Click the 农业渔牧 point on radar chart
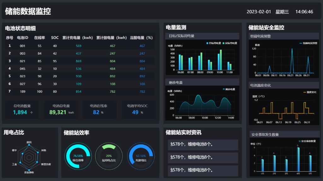Image resolution: width=323 pixels, height=181 pixels. pos(29,169)
